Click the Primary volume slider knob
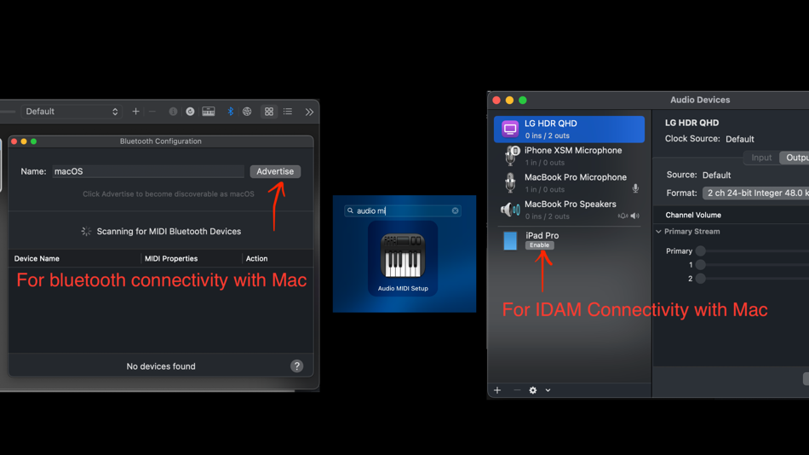 tap(700, 251)
